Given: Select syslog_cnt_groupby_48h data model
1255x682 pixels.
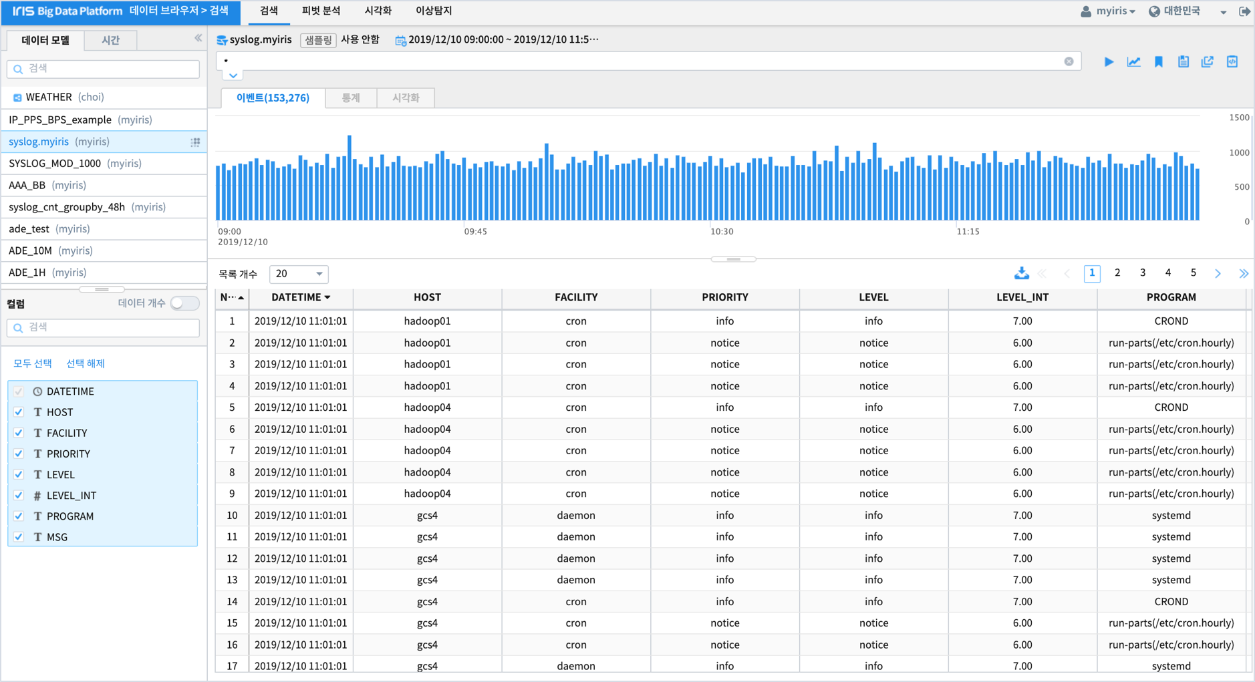Looking at the screenshot, I should pos(104,207).
